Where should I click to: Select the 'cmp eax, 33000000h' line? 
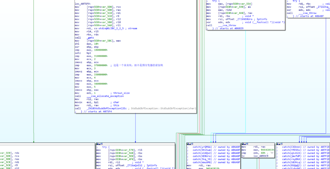pyautogui.click(x=91, y=74)
